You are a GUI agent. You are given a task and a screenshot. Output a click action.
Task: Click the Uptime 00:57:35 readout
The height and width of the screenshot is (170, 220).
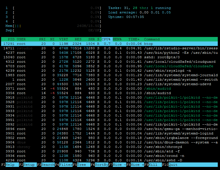[126, 17]
